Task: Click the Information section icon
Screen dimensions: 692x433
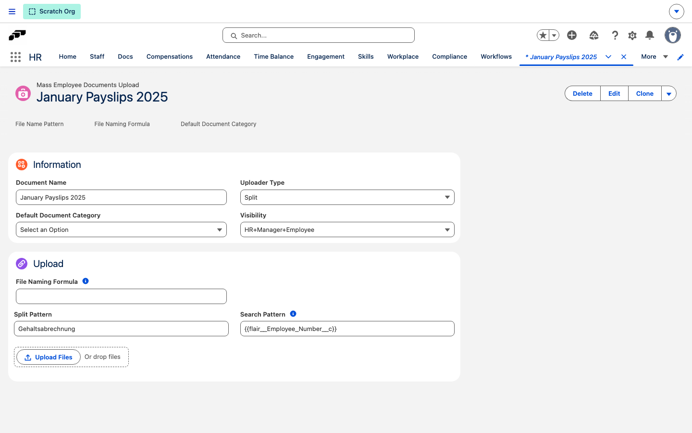Action: (x=22, y=165)
